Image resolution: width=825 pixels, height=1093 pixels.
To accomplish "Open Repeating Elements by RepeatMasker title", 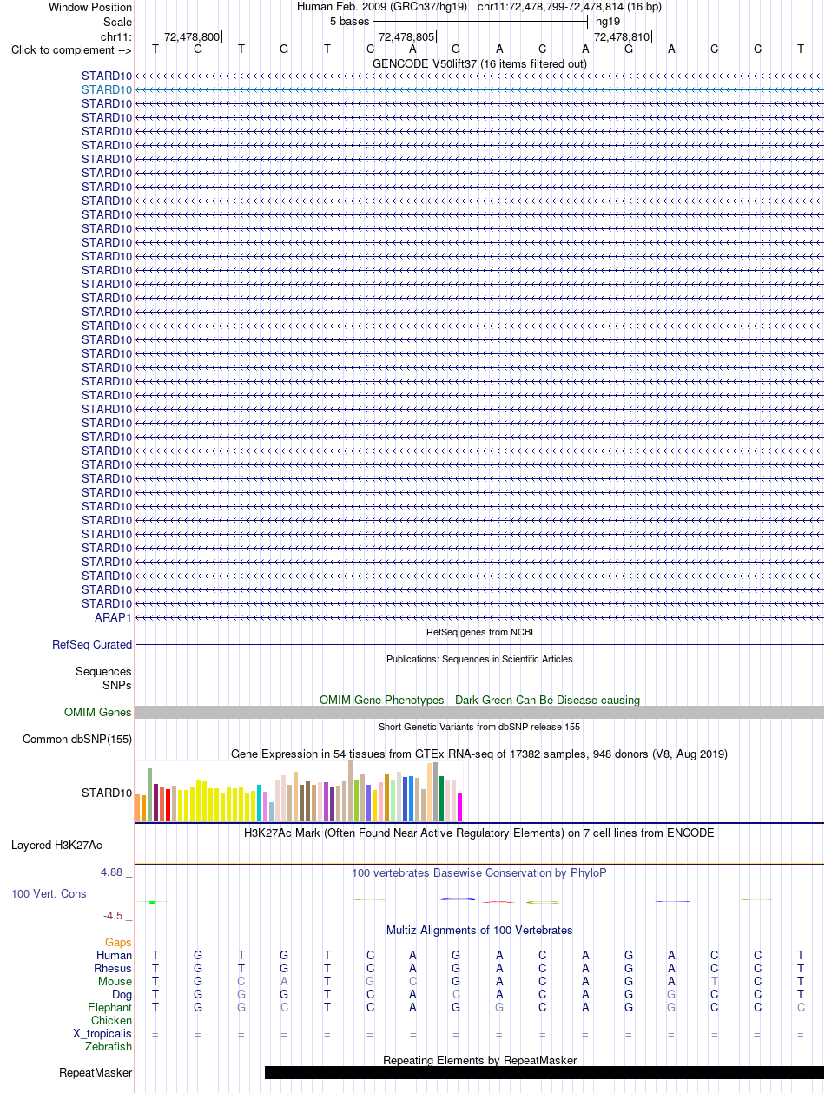I will click(x=479, y=1060).
